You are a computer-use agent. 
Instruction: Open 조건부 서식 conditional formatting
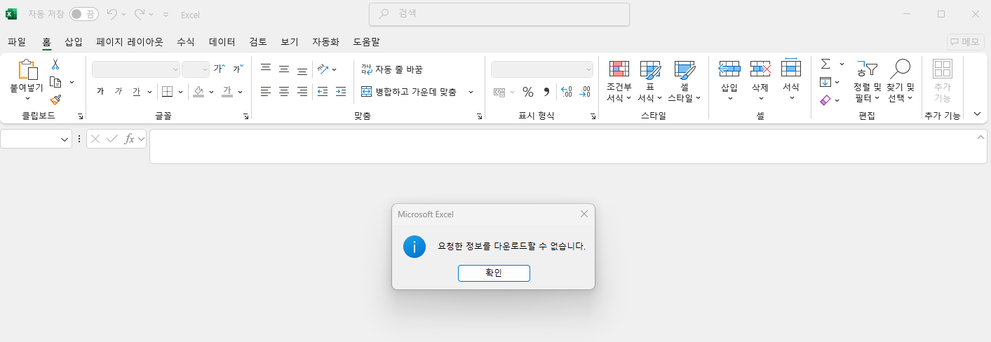tap(619, 81)
